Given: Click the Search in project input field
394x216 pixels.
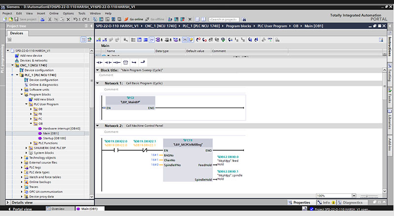Looking at the screenshot, I should [x=224, y=19].
